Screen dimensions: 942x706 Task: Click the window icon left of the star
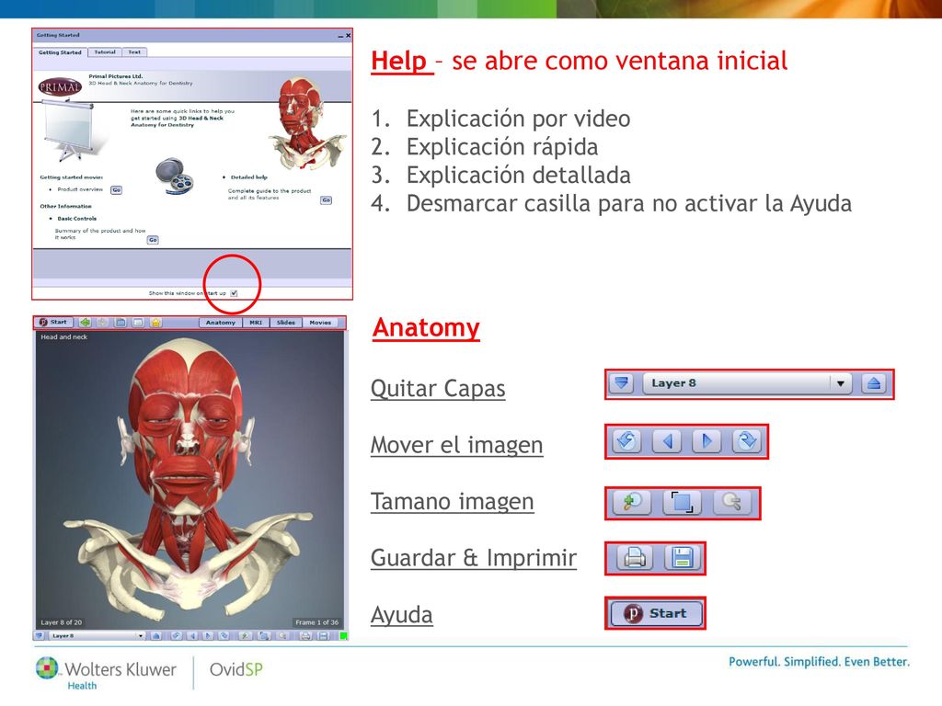[x=138, y=323]
